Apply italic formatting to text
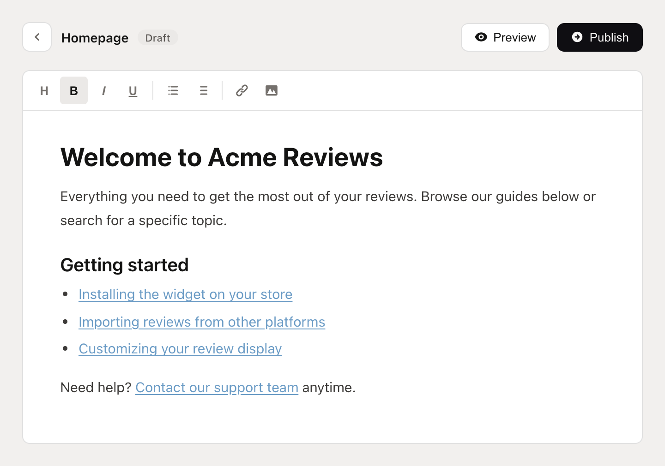Image resolution: width=665 pixels, height=466 pixels. tap(103, 90)
